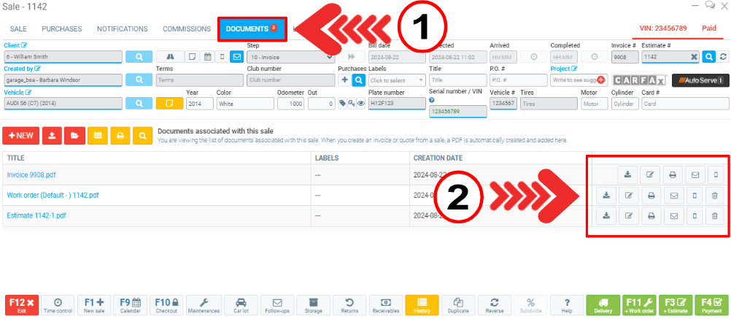The image size is (731, 319).
Task: Click the Plate number input field
Action: (x=396, y=104)
